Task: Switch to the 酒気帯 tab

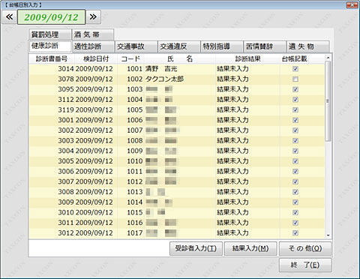Action: click(x=92, y=34)
